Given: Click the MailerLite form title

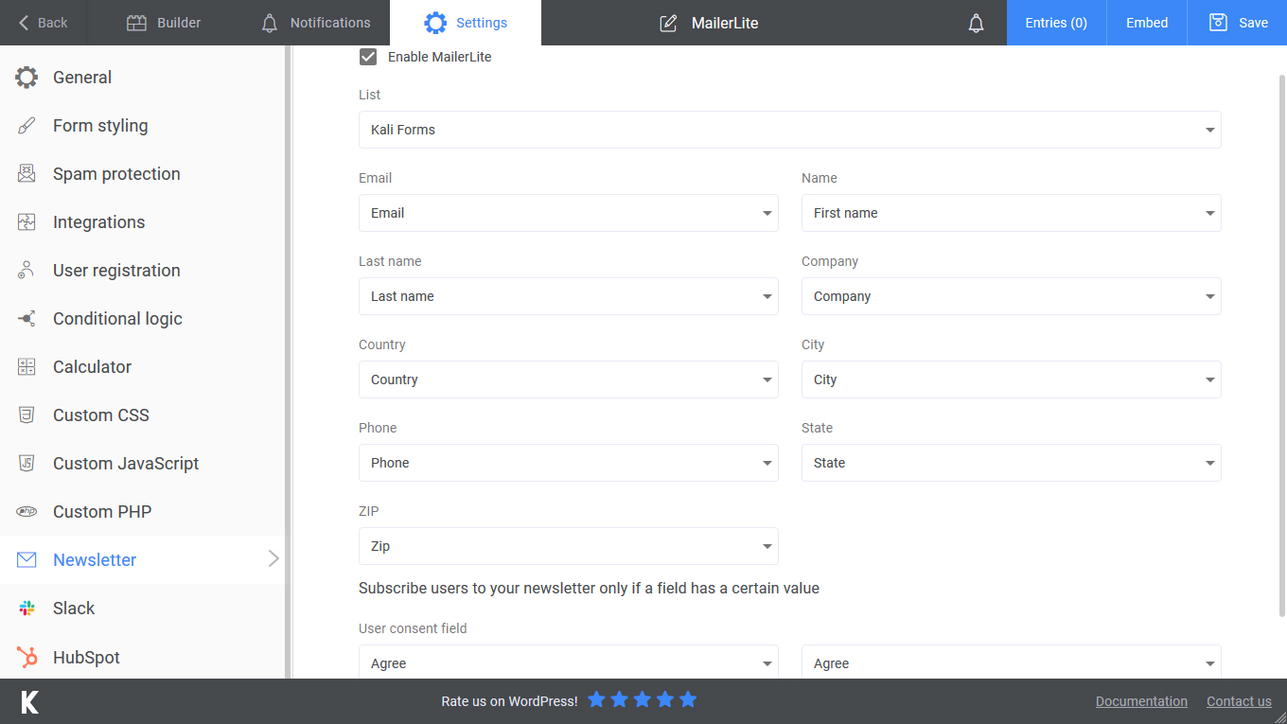Looking at the screenshot, I should [725, 23].
